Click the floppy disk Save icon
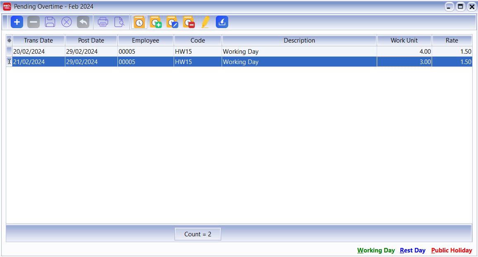The height and width of the screenshot is (257, 478). [x=50, y=22]
